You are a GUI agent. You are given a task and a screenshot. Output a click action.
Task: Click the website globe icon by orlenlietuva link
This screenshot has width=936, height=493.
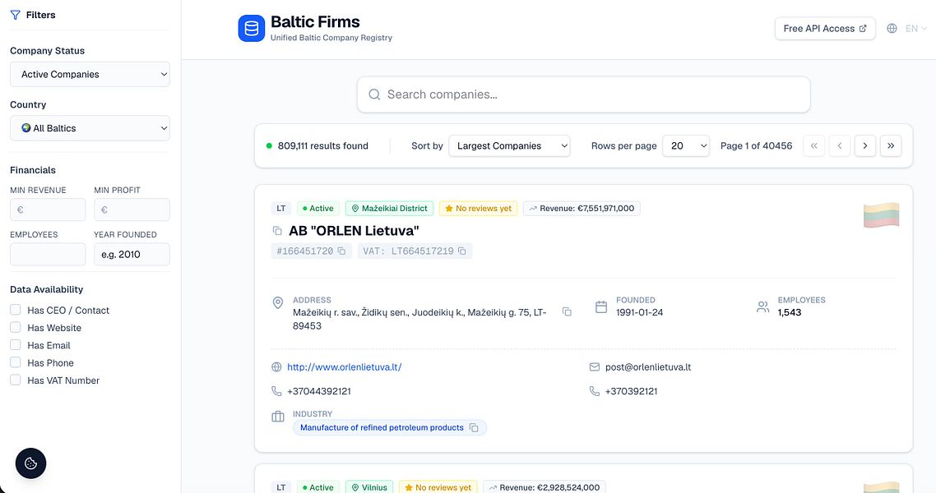pyautogui.click(x=276, y=367)
